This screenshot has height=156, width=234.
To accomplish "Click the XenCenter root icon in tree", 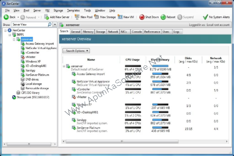I will 9,30.
